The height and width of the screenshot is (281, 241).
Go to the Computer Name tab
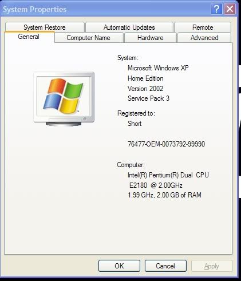coord(89,38)
